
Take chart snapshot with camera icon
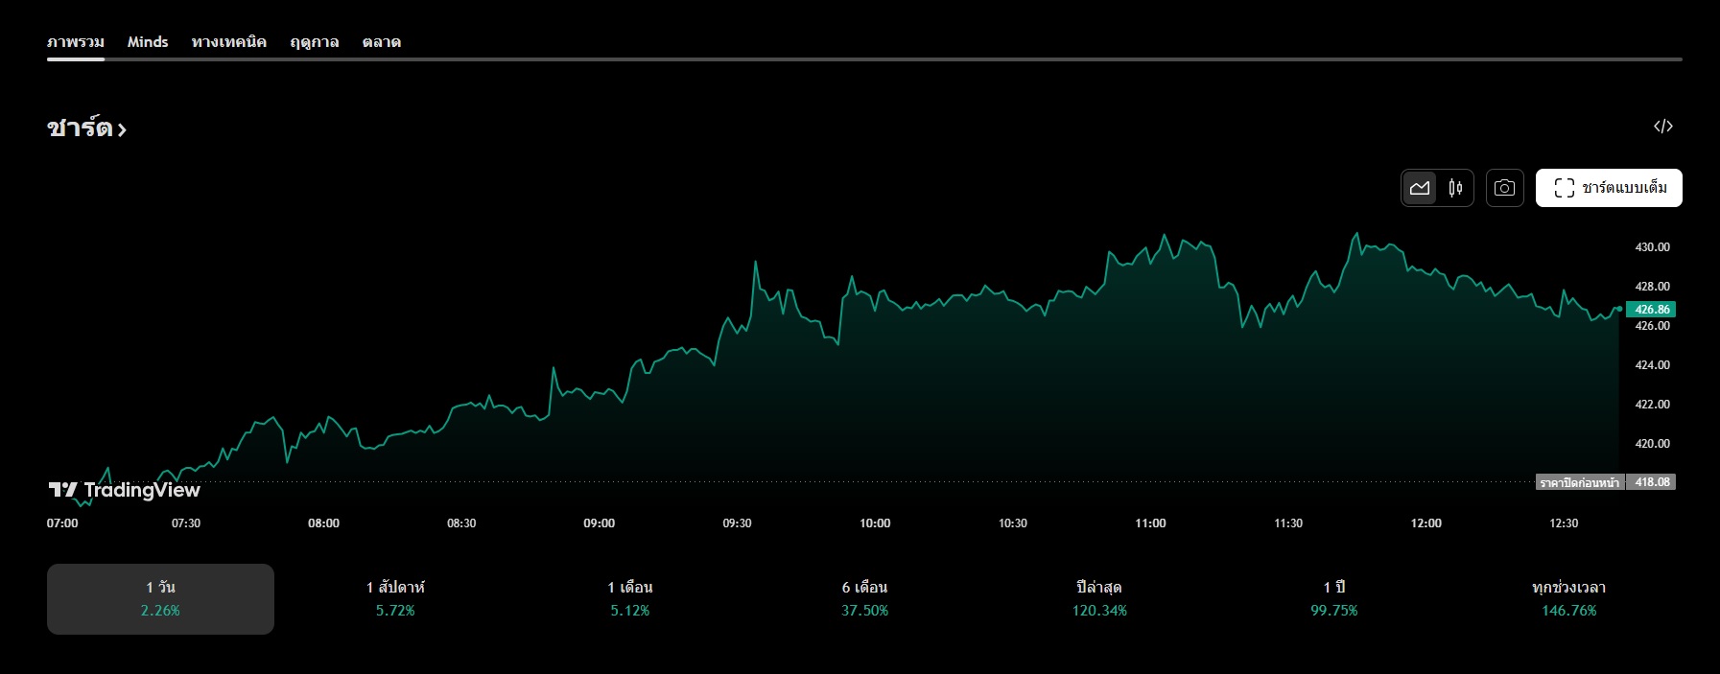click(1504, 188)
